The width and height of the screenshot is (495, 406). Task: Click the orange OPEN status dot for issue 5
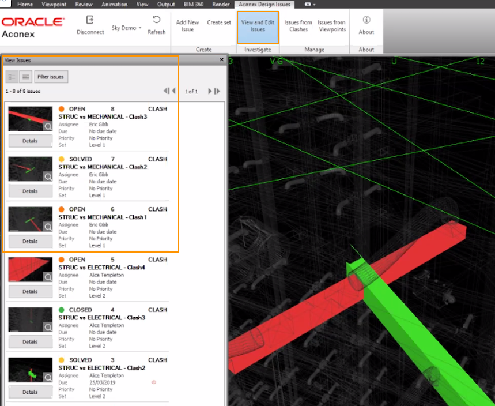pos(62,260)
